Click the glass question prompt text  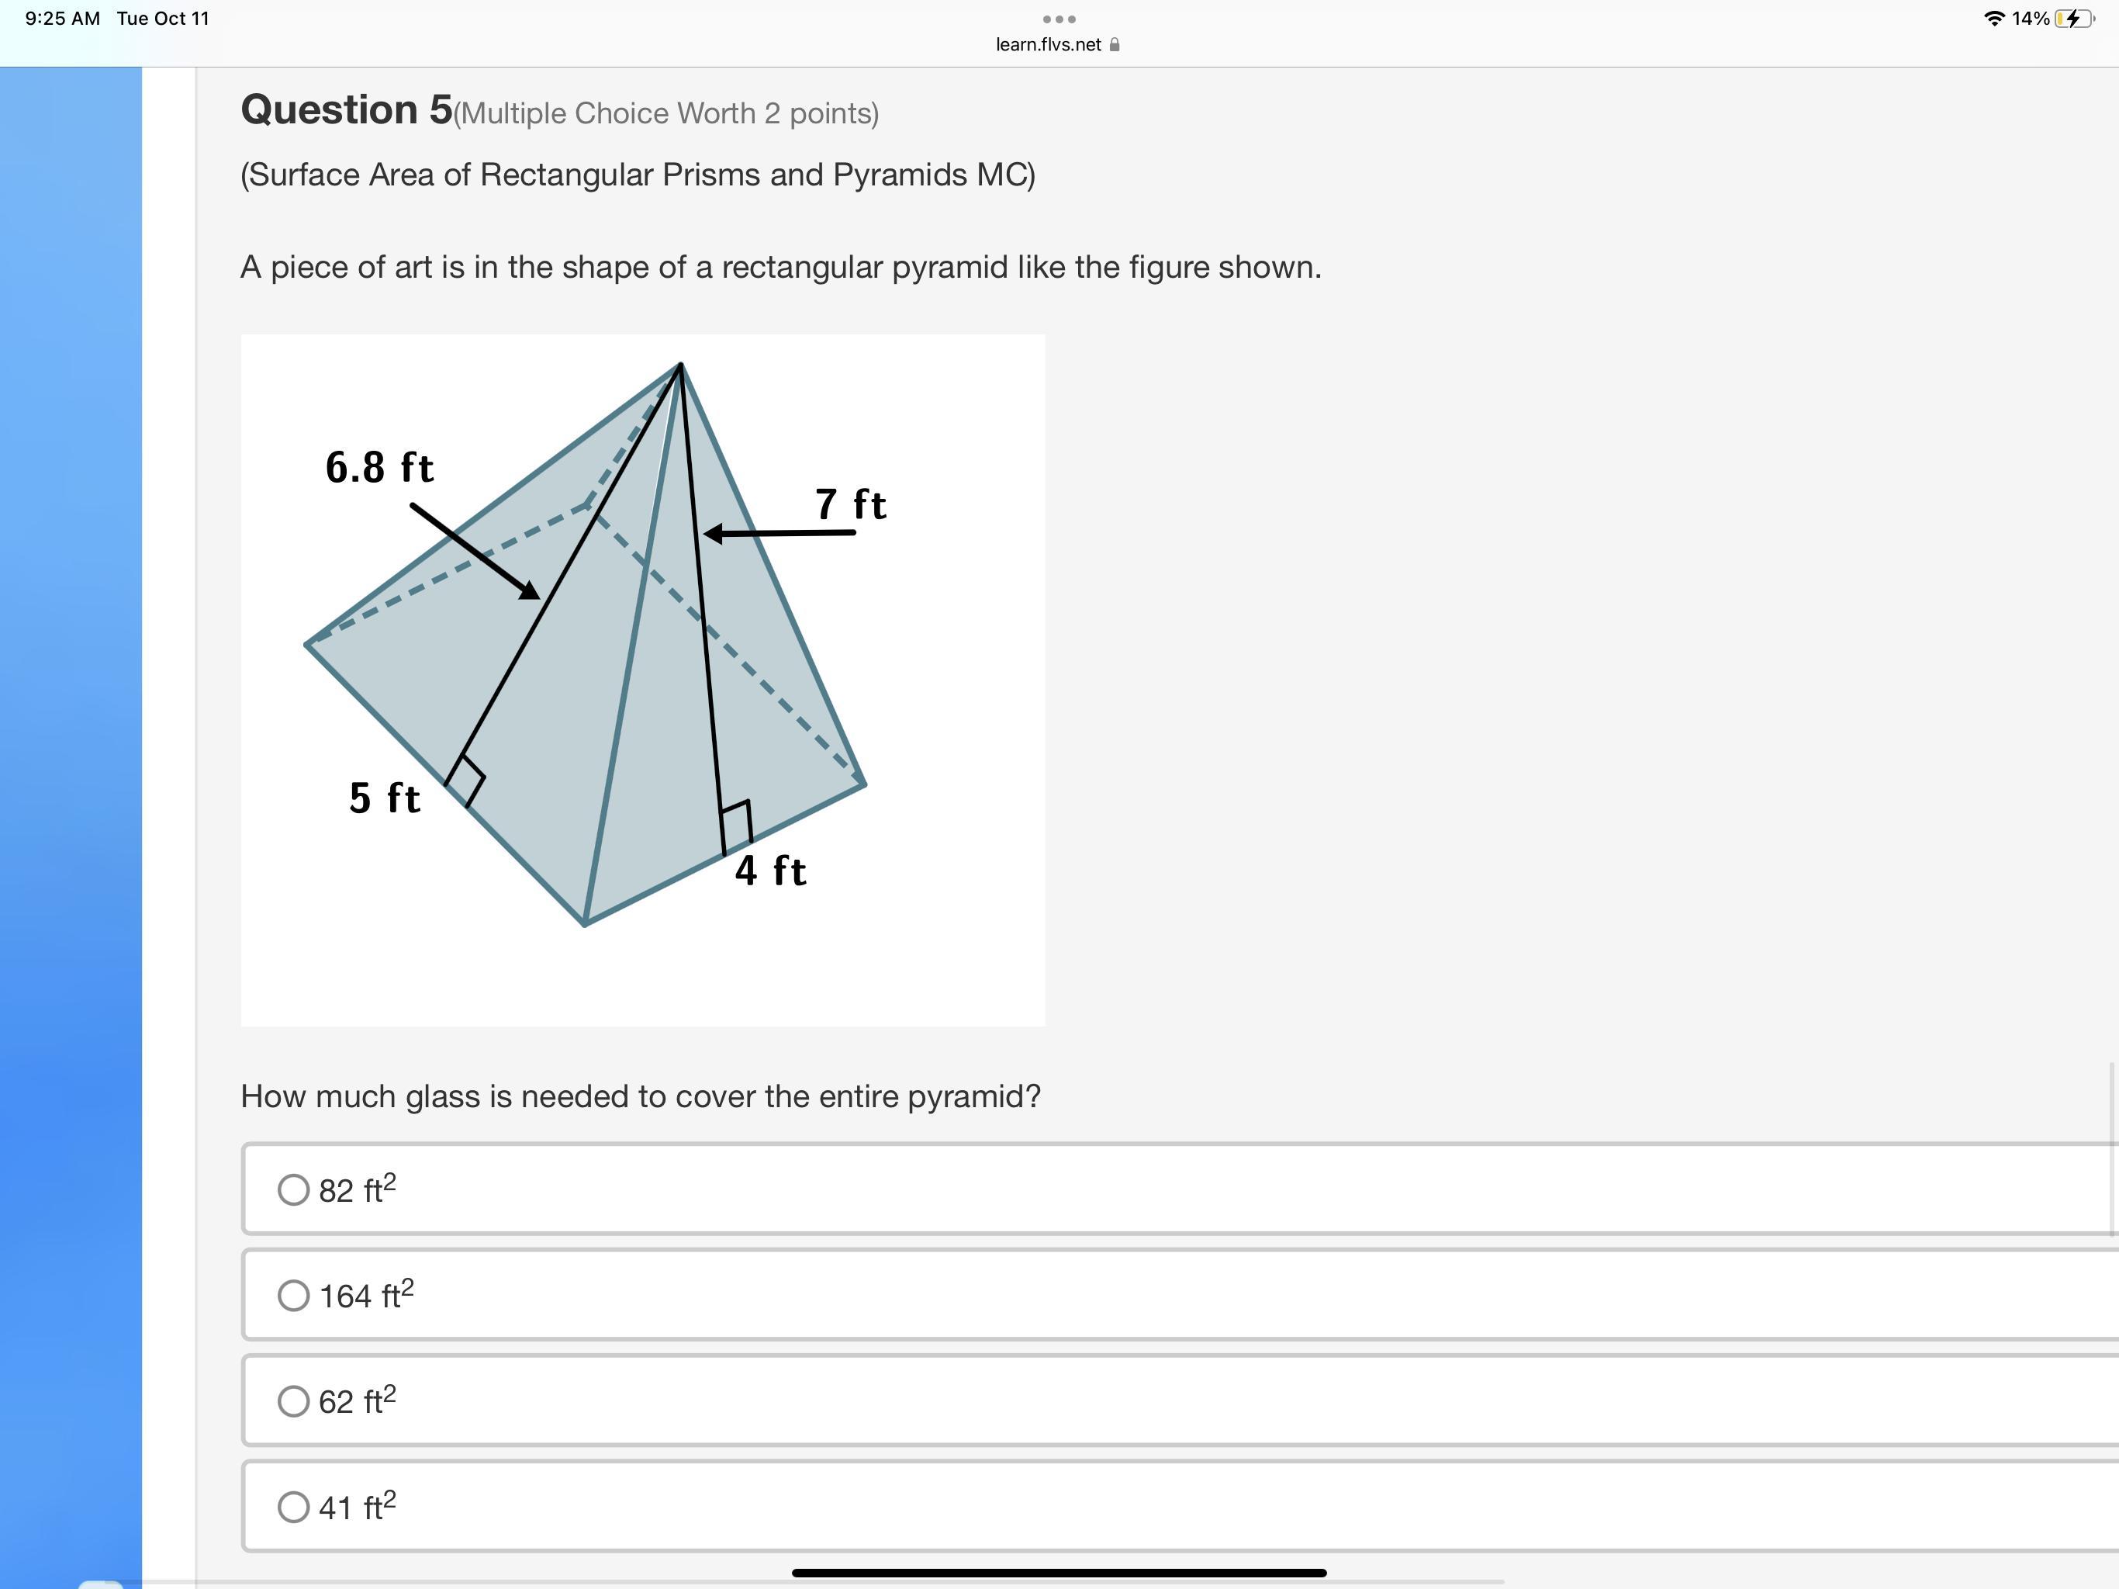(x=640, y=1096)
